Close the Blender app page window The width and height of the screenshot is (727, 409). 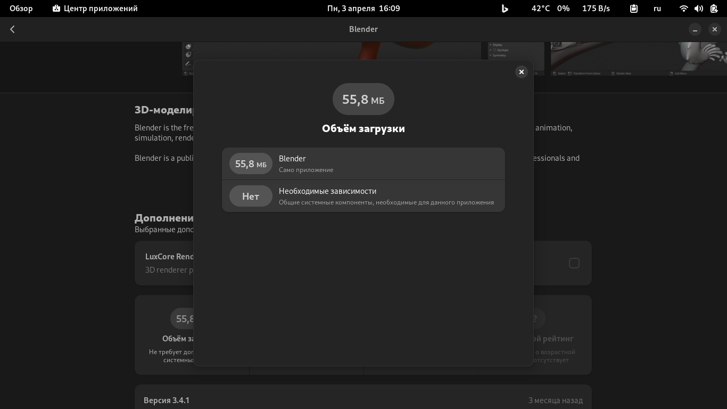click(x=715, y=29)
